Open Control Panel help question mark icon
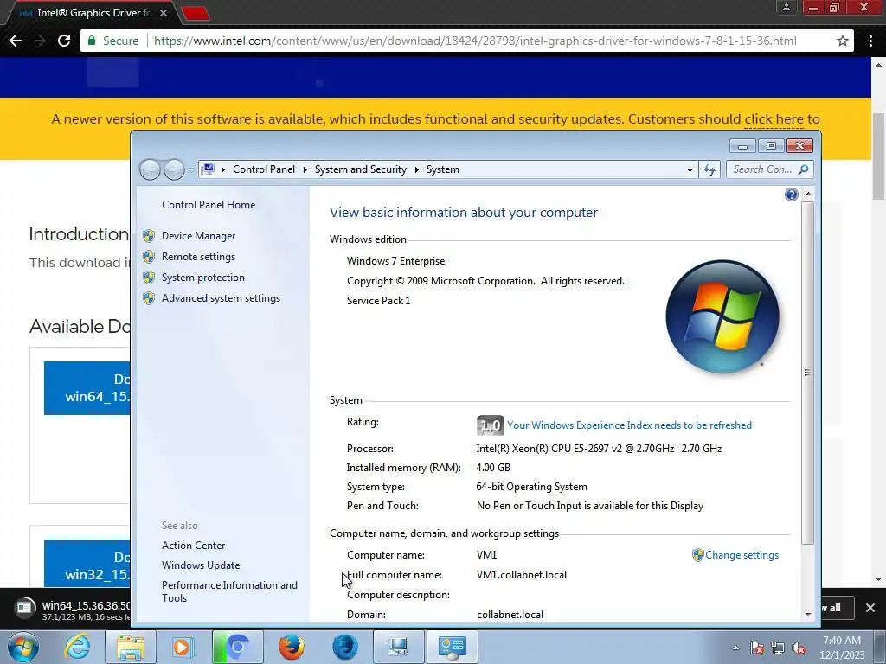886x664 pixels. click(791, 195)
